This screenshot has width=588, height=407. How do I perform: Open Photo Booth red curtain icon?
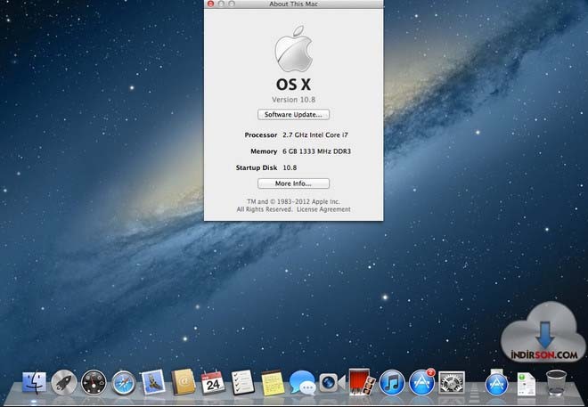pos(362,382)
